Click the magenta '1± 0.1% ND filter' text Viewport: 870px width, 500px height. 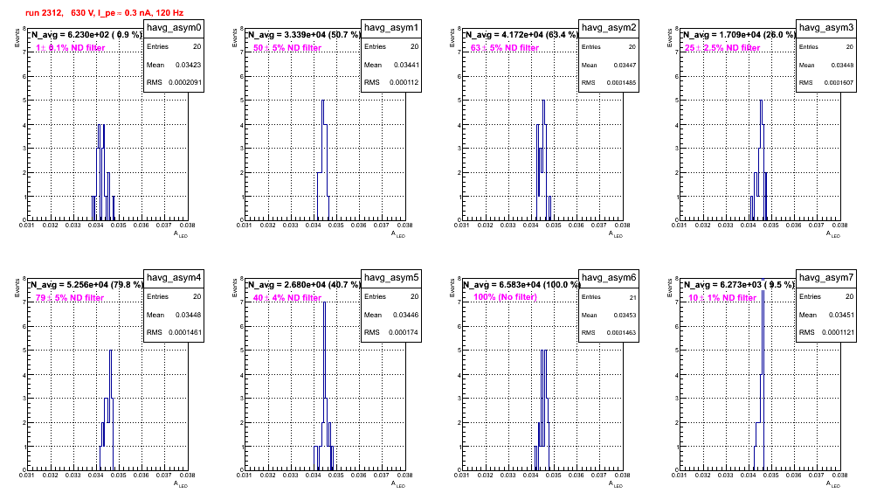pyautogui.click(x=71, y=48)
